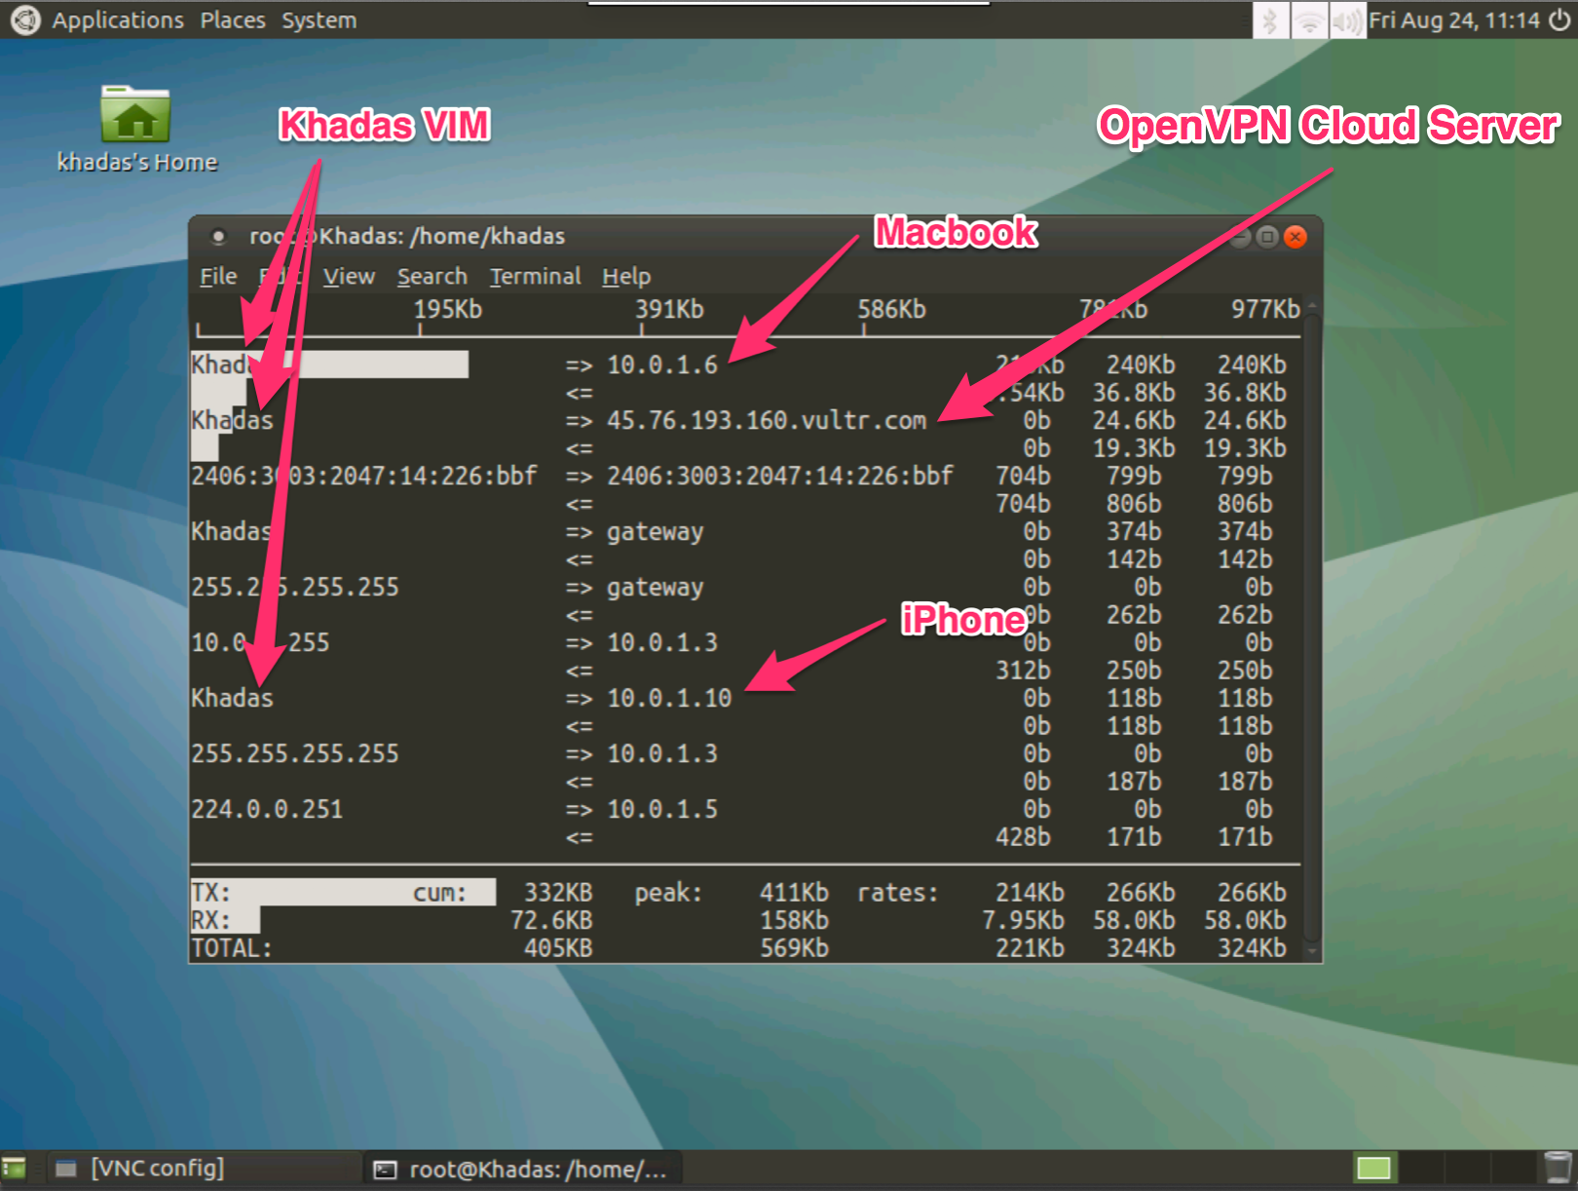Screen dimensions: 1578x1191
Task: Click the 10.0.1.10 host address
Action: pos(669,699)
